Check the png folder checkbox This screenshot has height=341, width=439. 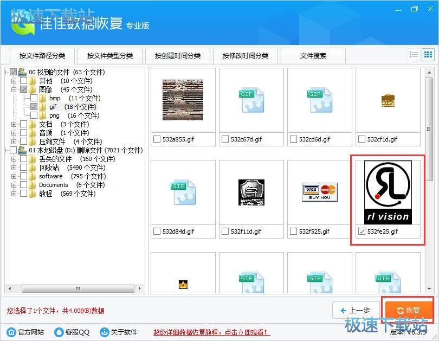pos(34,115)
